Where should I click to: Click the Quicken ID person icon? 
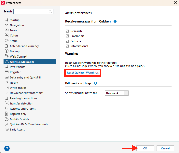coord(7,124)
